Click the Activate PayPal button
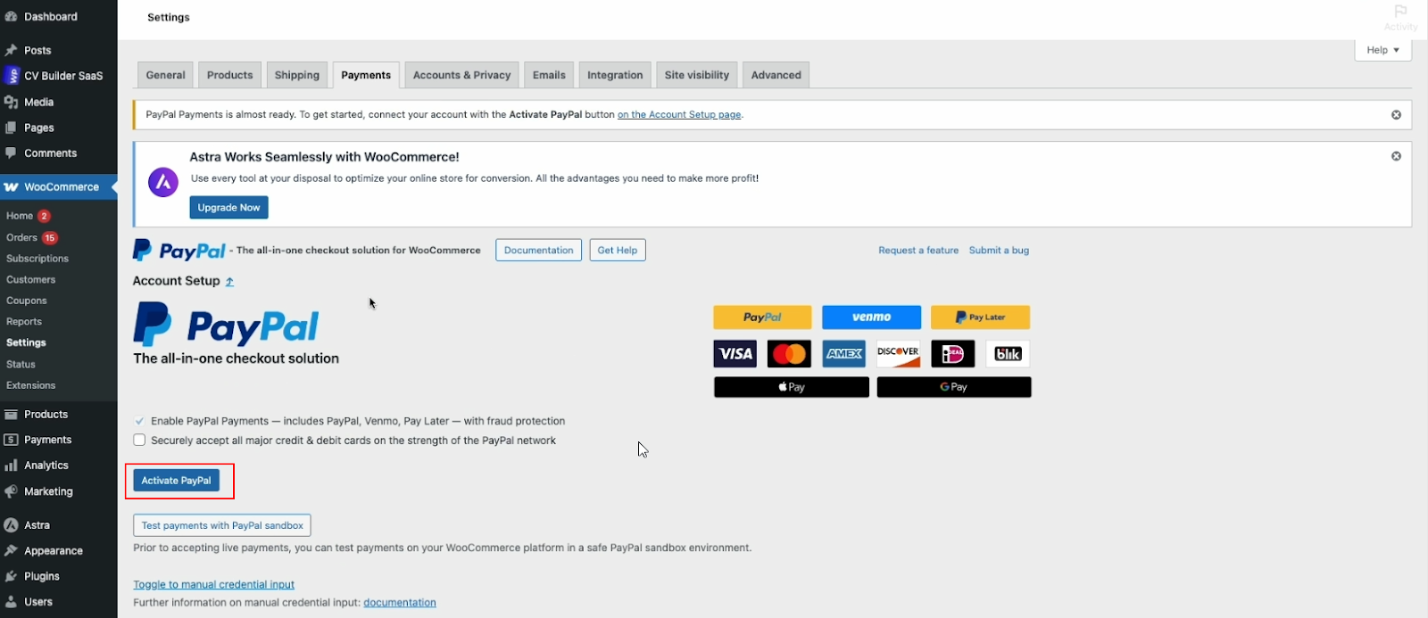Viewport: 1428px width, 618px height. 177,481
